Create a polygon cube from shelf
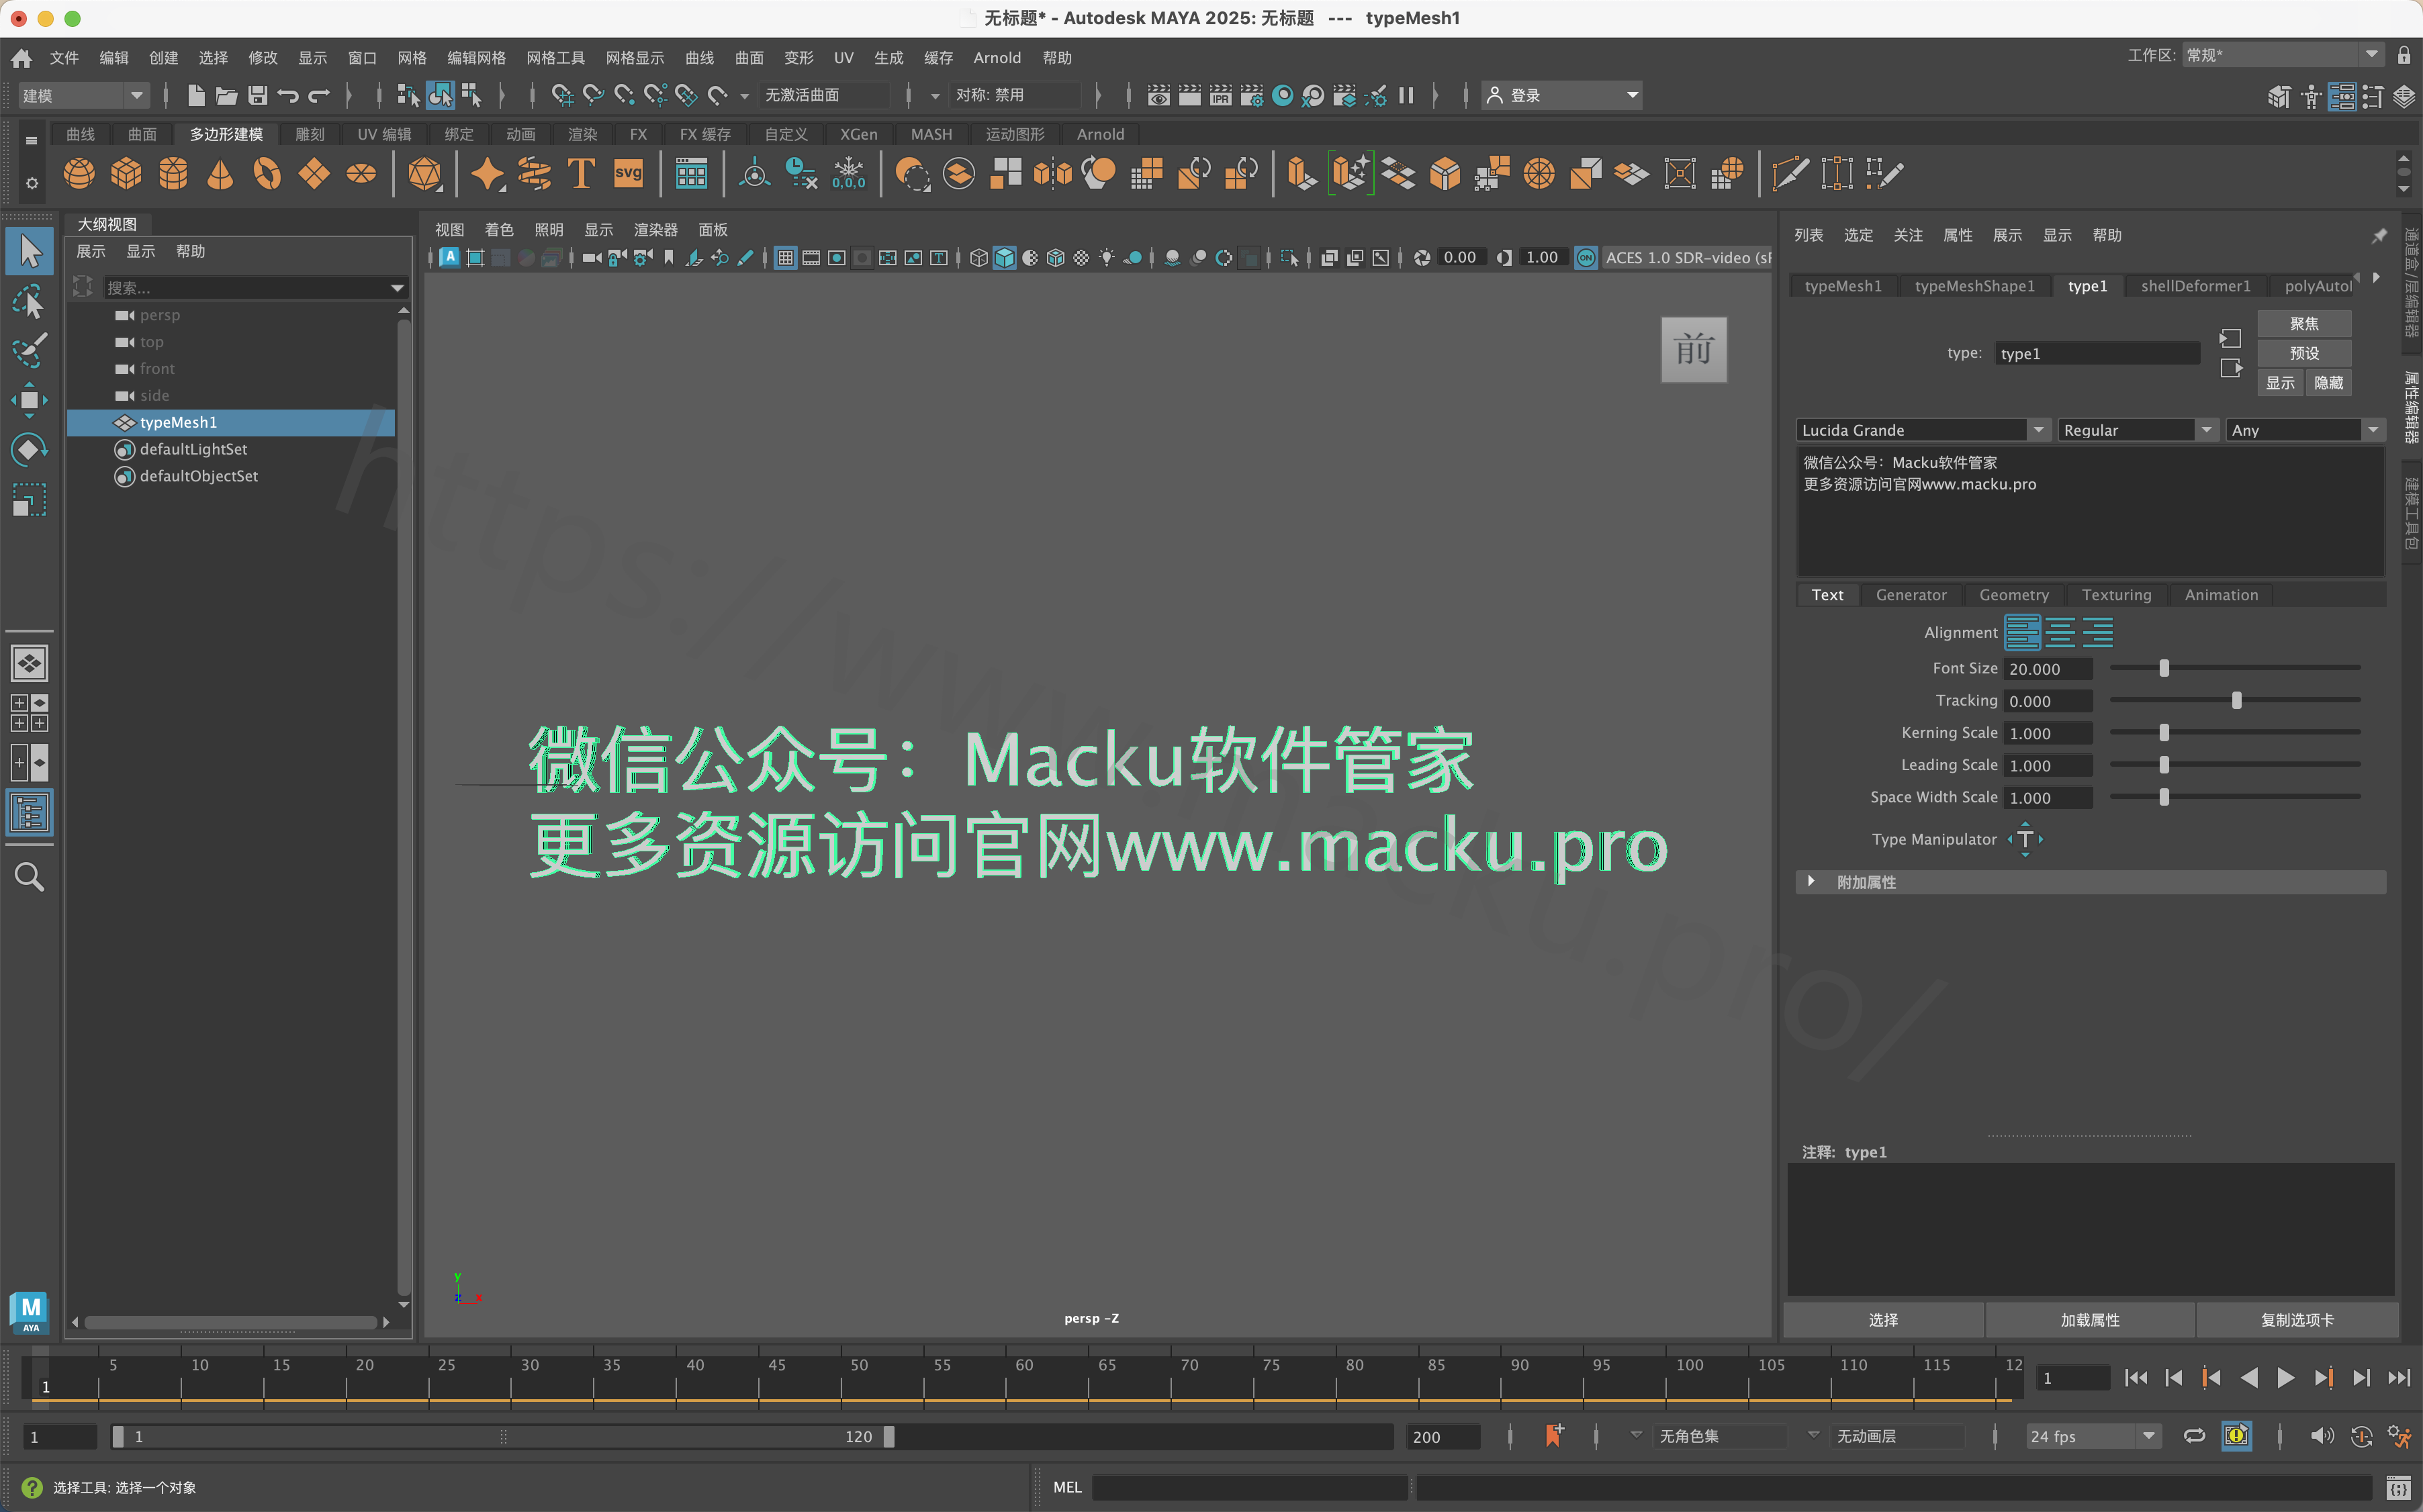The height and width of the screenshot is (1512, 2423). point(126,174)
